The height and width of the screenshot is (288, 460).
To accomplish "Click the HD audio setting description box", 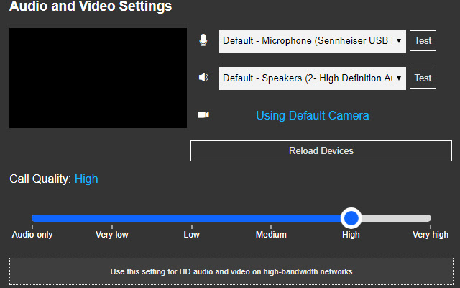I will point(231,271).
